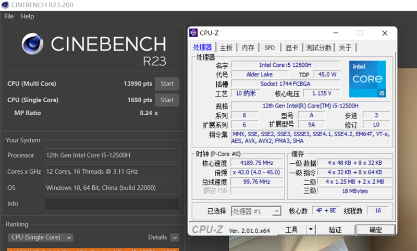Click the Cinebench sphere logo
The width and height of the screenshot is (417, 251).
coord(32,44)
